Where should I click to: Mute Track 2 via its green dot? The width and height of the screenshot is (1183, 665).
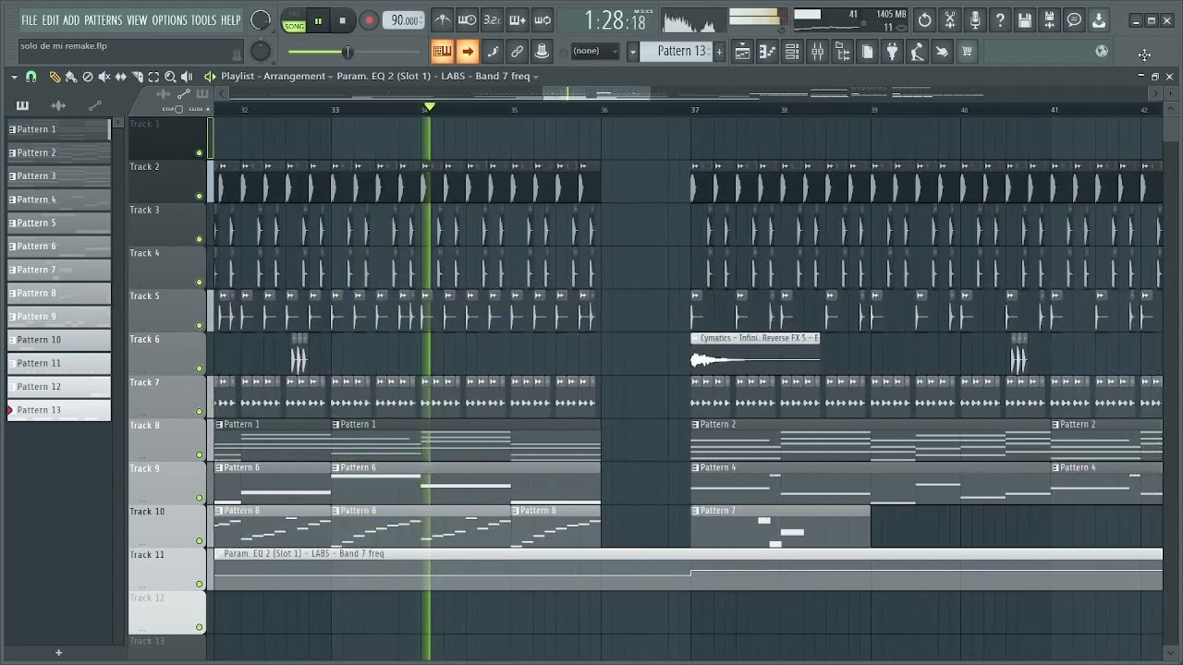point(199,196)
